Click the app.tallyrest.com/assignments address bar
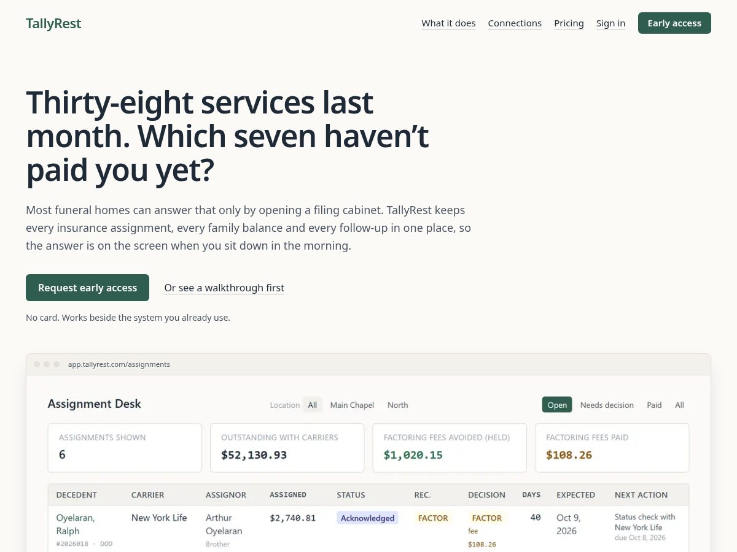Viewport: 737px width, 552px height. [x=119, y=364]
